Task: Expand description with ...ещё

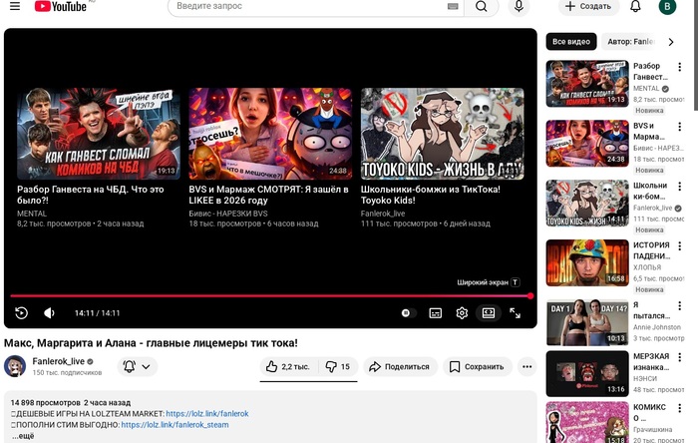Action: (x=23, y=436)
